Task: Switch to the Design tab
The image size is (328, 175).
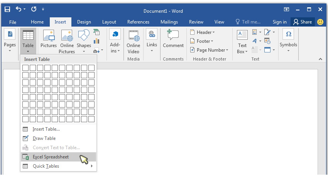Action: click(84, 22)
